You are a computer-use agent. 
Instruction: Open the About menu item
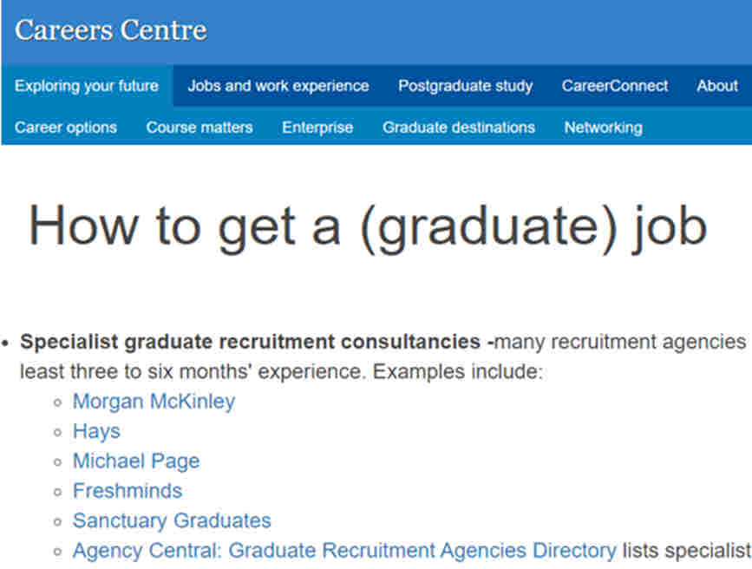pos(716,86)
